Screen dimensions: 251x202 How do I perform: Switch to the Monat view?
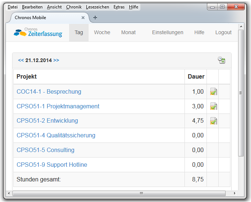(x=128, y=32)
